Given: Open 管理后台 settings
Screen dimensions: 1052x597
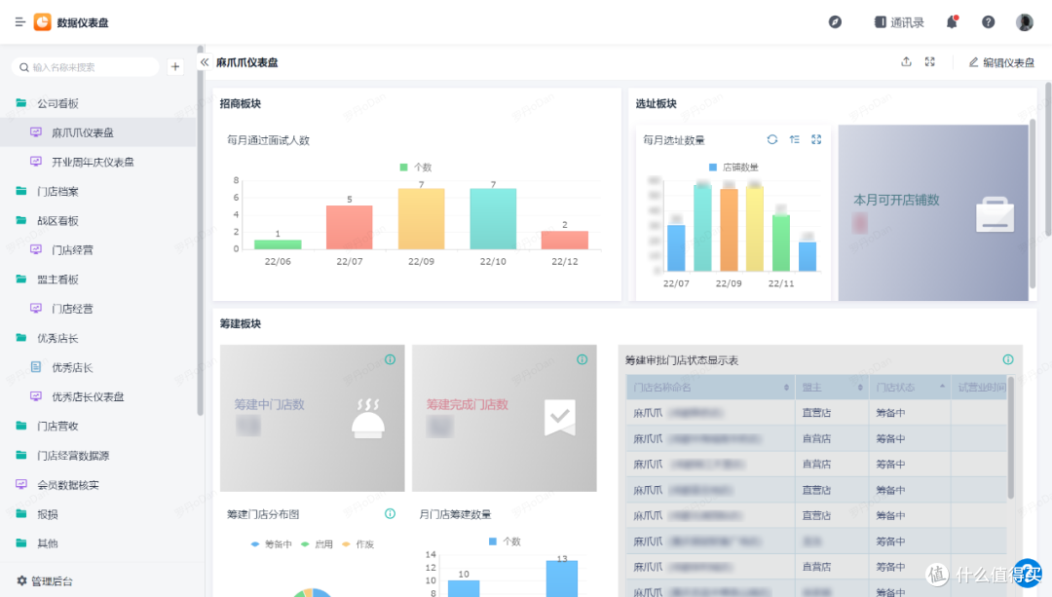Looking at the screenshot, I should click(45, 580).
